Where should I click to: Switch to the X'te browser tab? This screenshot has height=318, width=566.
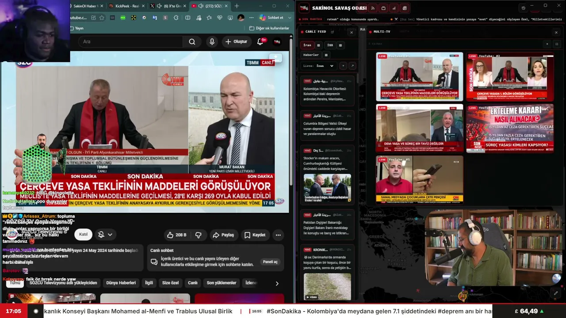[168, 6]
